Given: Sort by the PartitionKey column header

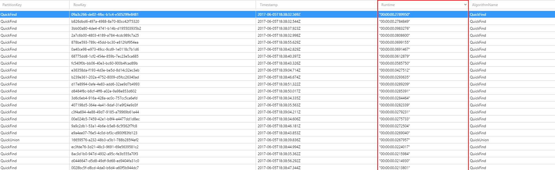Looking at the screenshot, I should click(x=12, y=5).
